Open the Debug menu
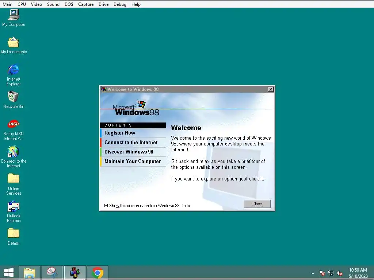Screen dimensions: 374x280 coord(120,4)
